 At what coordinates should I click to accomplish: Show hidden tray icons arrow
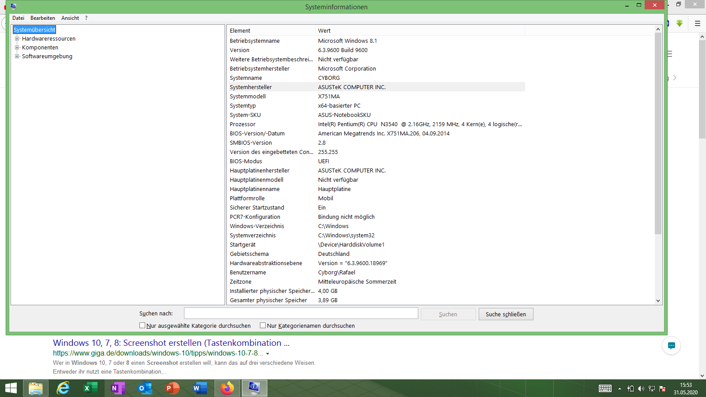pyautogui.click(x=620, y=389)
